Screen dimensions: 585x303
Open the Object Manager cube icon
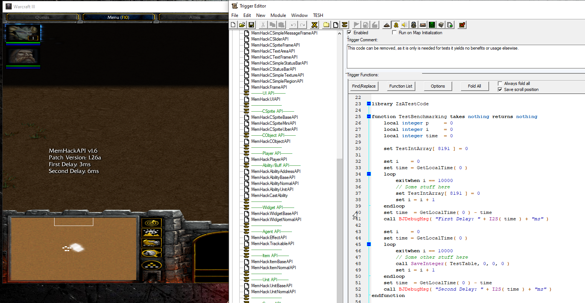tap(441, 25)
